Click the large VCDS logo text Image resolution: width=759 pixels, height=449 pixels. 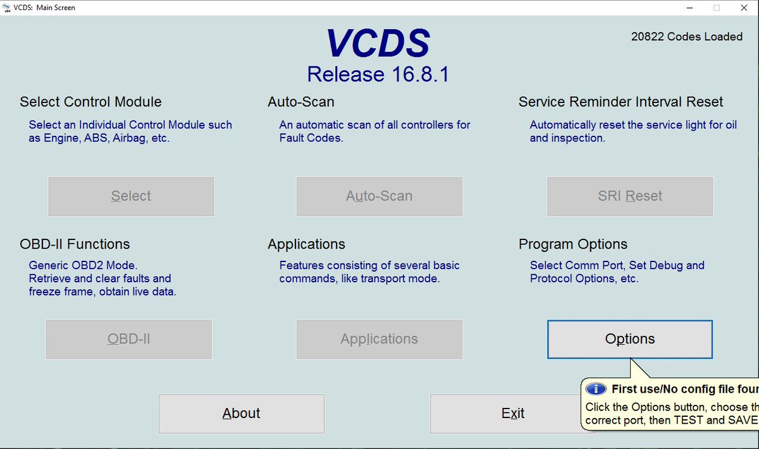coord(378,44)
